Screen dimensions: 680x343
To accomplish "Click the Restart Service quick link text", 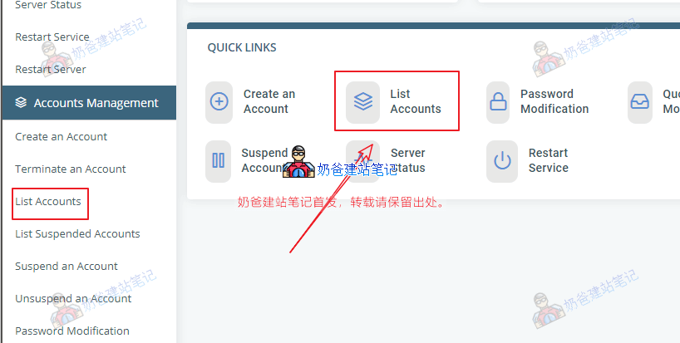I will (x=548, y=160).
